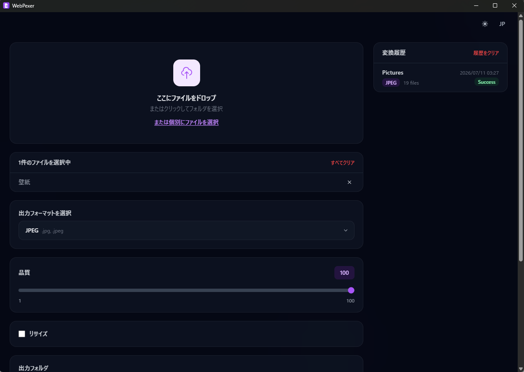Click the すべてクリア link

[x=343, y=163]
